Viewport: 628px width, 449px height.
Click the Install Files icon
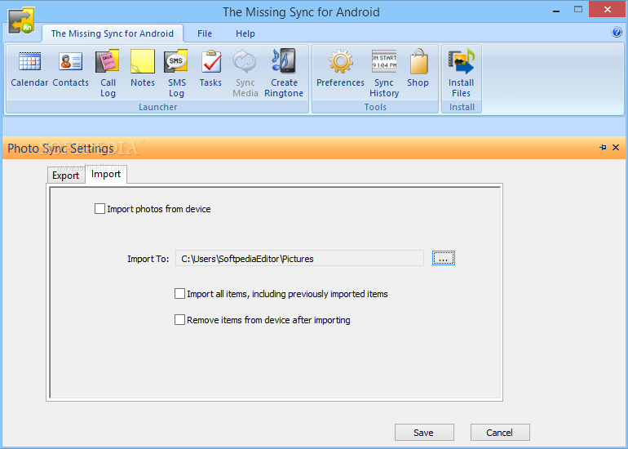coord(461,74)
